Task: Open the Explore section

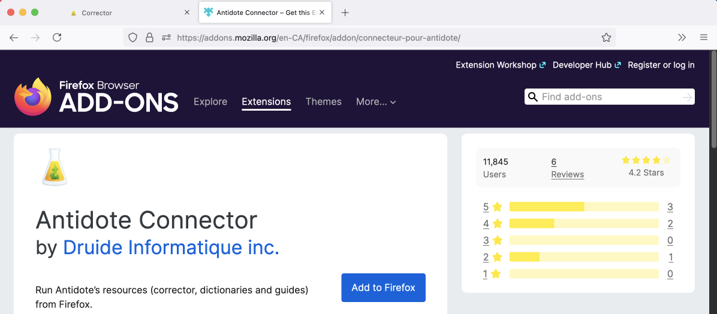Action: [x=210, y=102]
